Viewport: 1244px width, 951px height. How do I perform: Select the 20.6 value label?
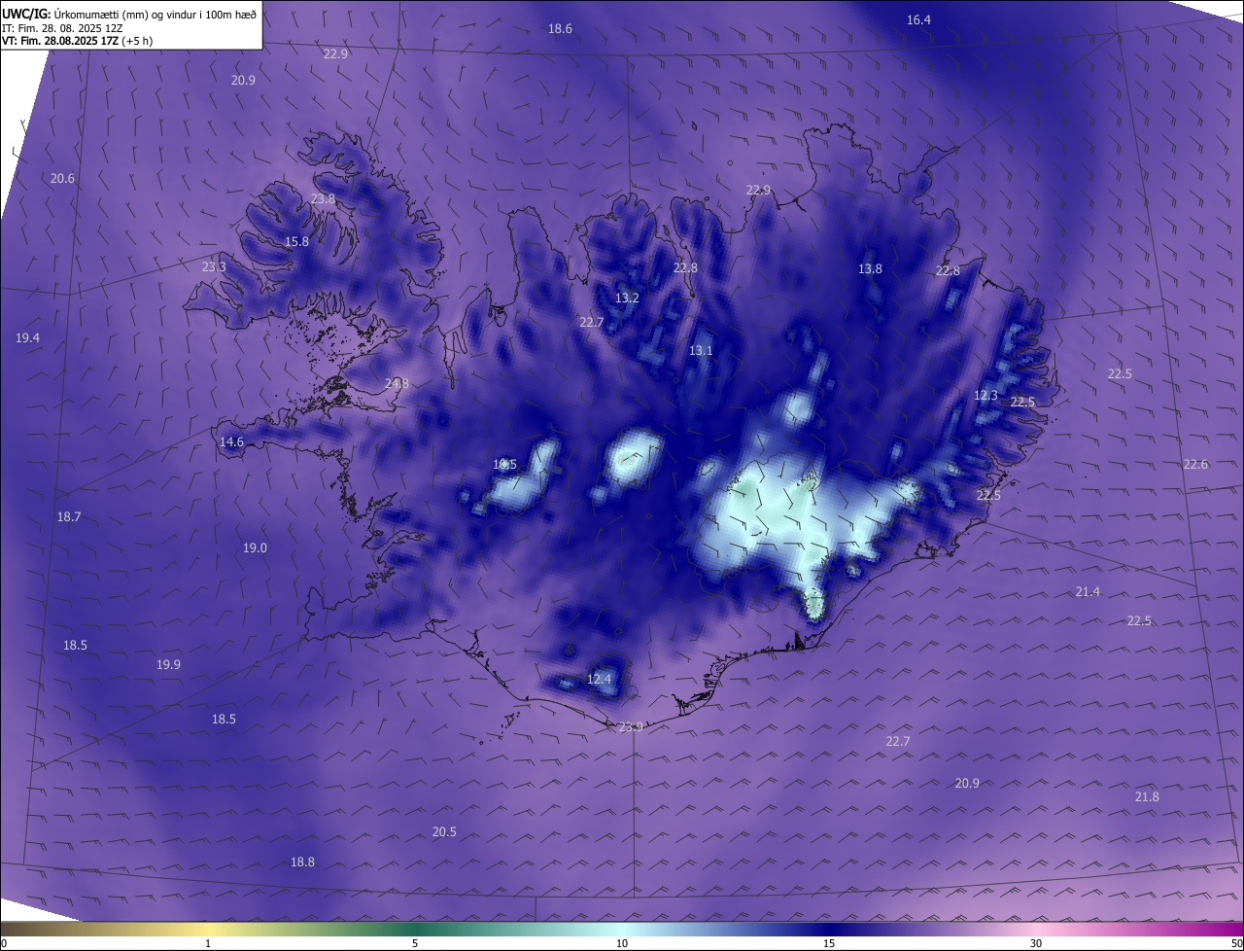62,179
